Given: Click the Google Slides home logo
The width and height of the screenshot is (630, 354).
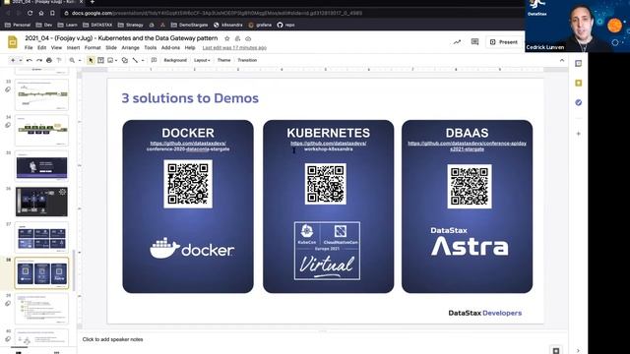Looking at the screenshot, I should (13, 41).
